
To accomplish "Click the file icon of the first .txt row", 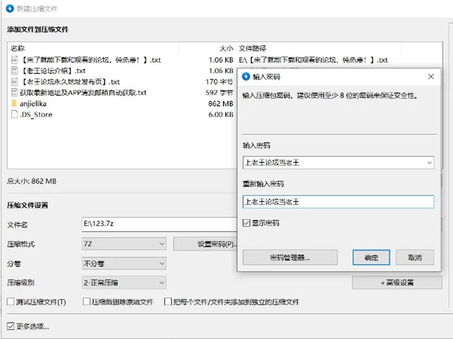I will click(14, 60).
